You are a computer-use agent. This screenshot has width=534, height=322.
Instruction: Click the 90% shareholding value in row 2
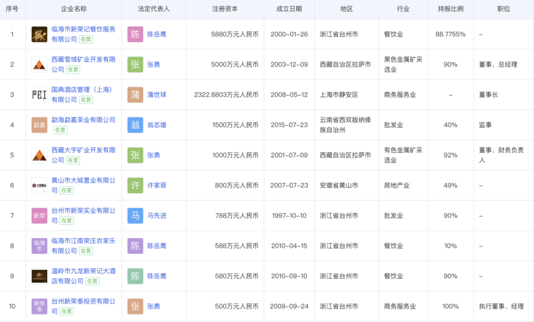(449, 64)
